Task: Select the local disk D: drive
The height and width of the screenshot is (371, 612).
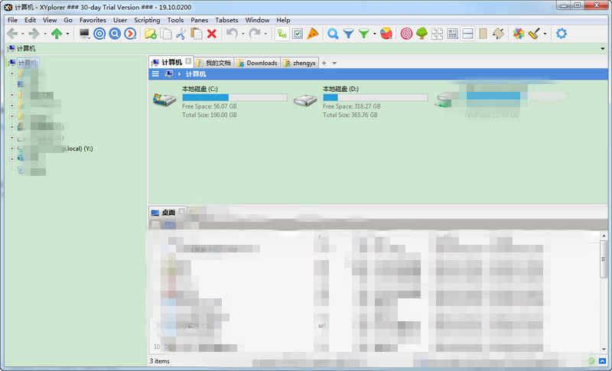Action: pyautogui.click(x=307, y=101)
